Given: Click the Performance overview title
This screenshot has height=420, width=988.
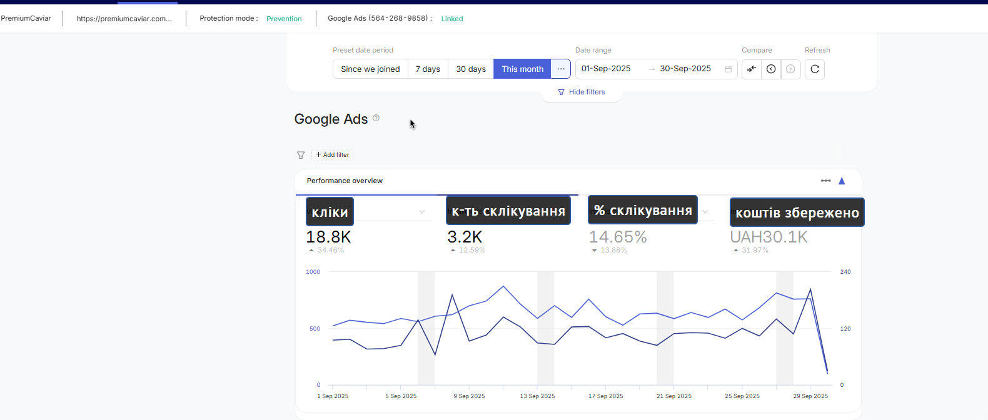Looking at the screenshot, I should click(345, 181).
